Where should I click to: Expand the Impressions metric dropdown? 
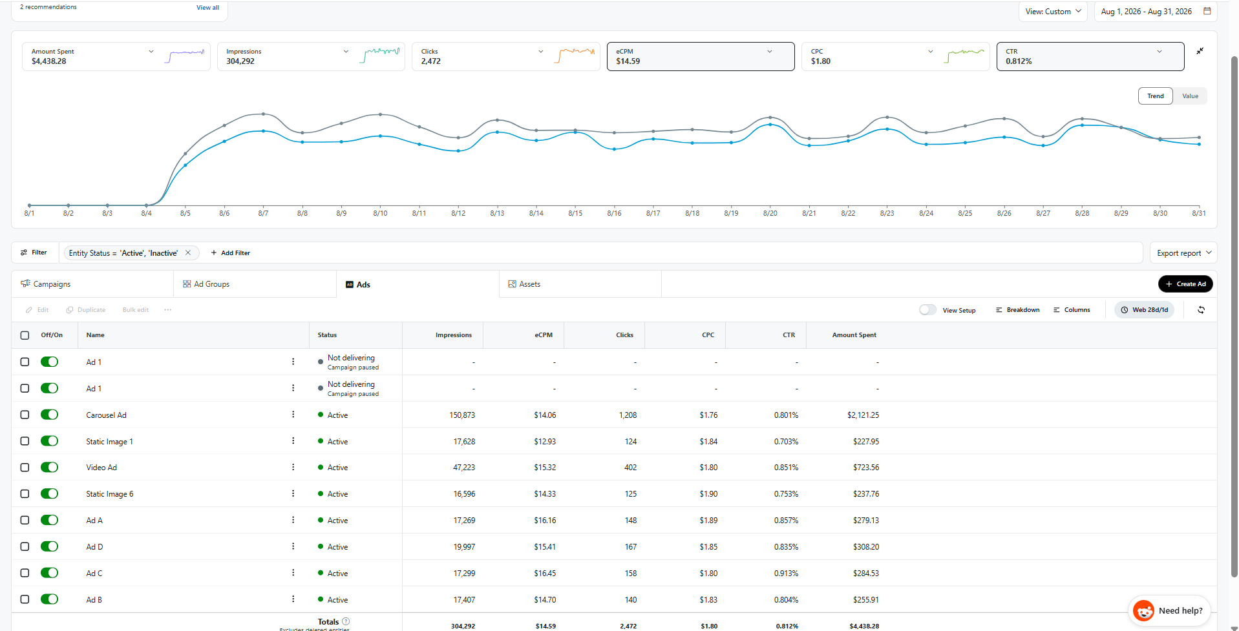click(x=346, y=52)
